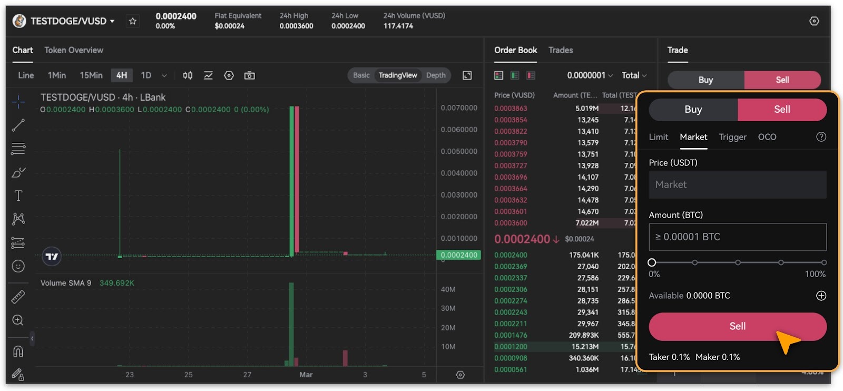The image size is (843, 391).
Task: Take a chart snapshot with camera icon
Action: tap(250, 75)
